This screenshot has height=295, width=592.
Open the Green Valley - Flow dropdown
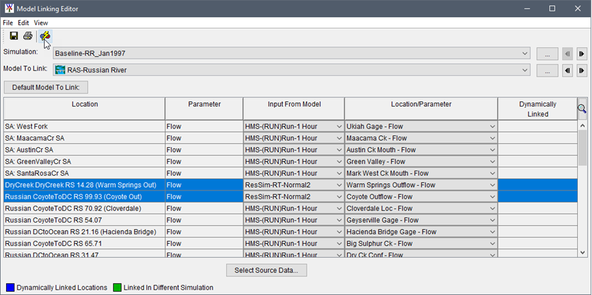pyautogui.click(x=421, y=161)
